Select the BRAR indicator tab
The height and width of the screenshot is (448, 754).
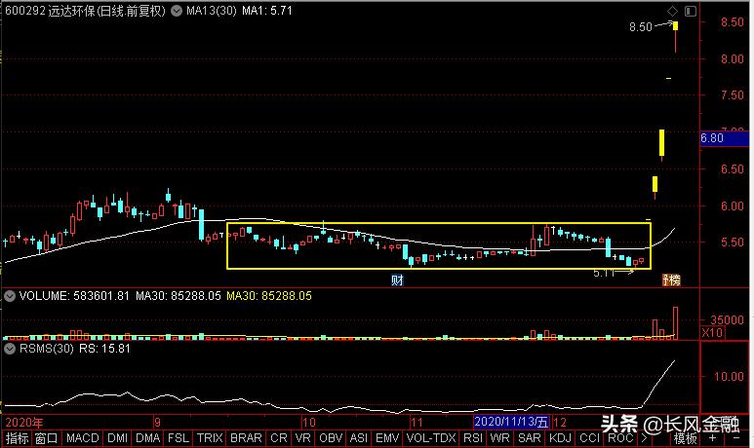[246, 439]
